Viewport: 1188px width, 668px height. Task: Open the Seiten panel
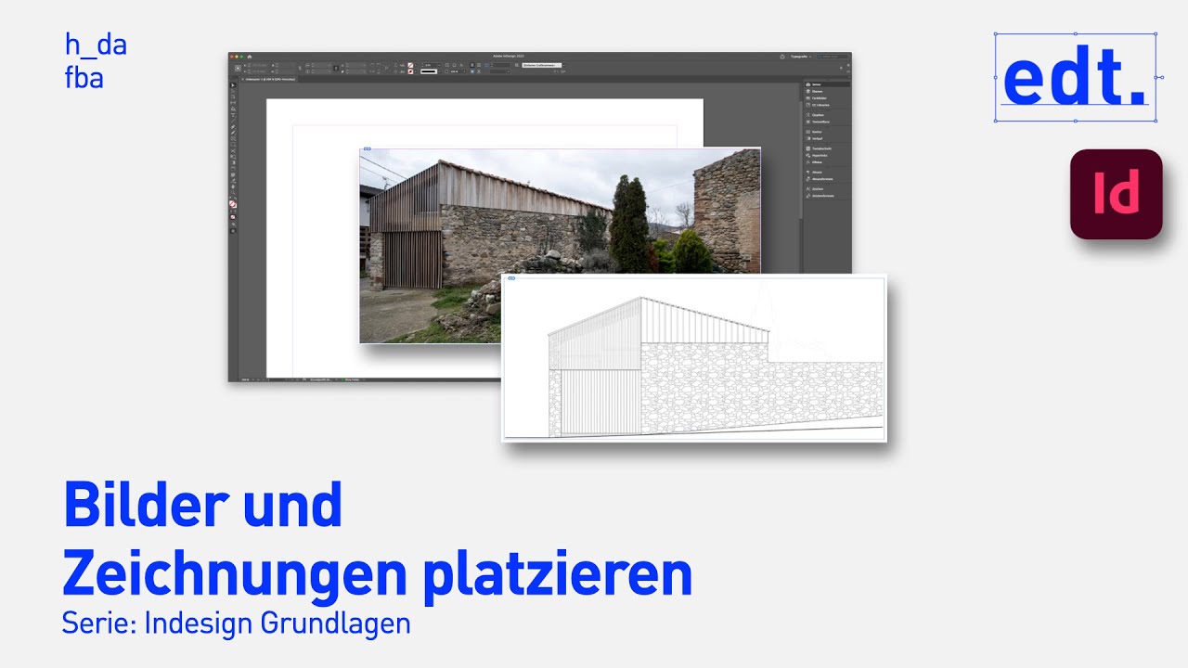(x=827, y=84)
